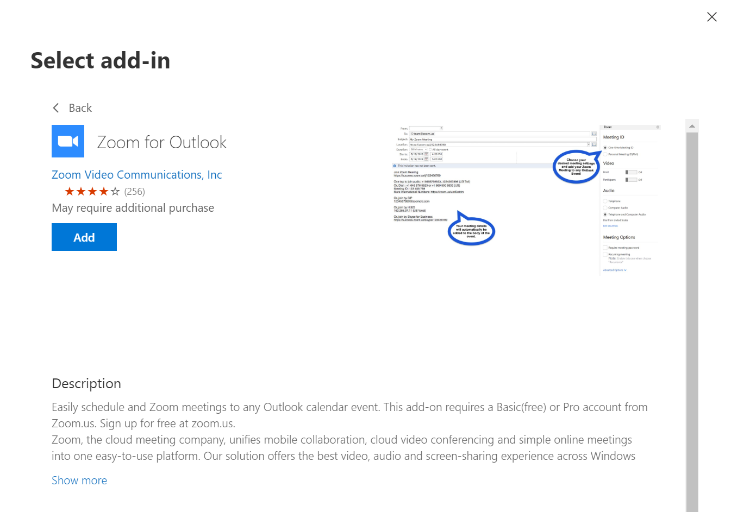
Task: Select the fourth star in the rating
Action: (103, 191)
